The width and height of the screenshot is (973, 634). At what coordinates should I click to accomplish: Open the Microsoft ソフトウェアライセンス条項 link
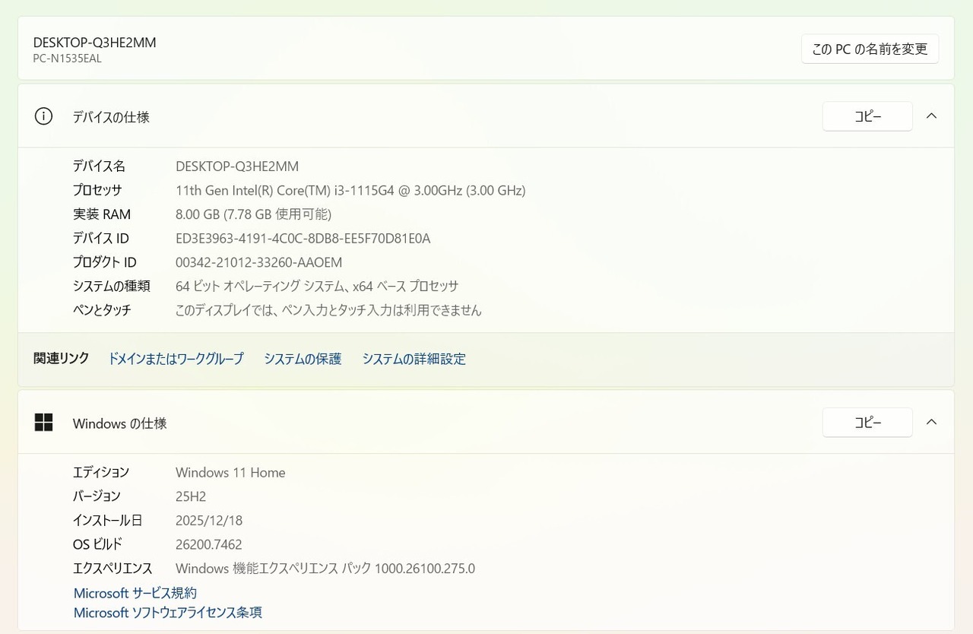click(x=168, y=612)
